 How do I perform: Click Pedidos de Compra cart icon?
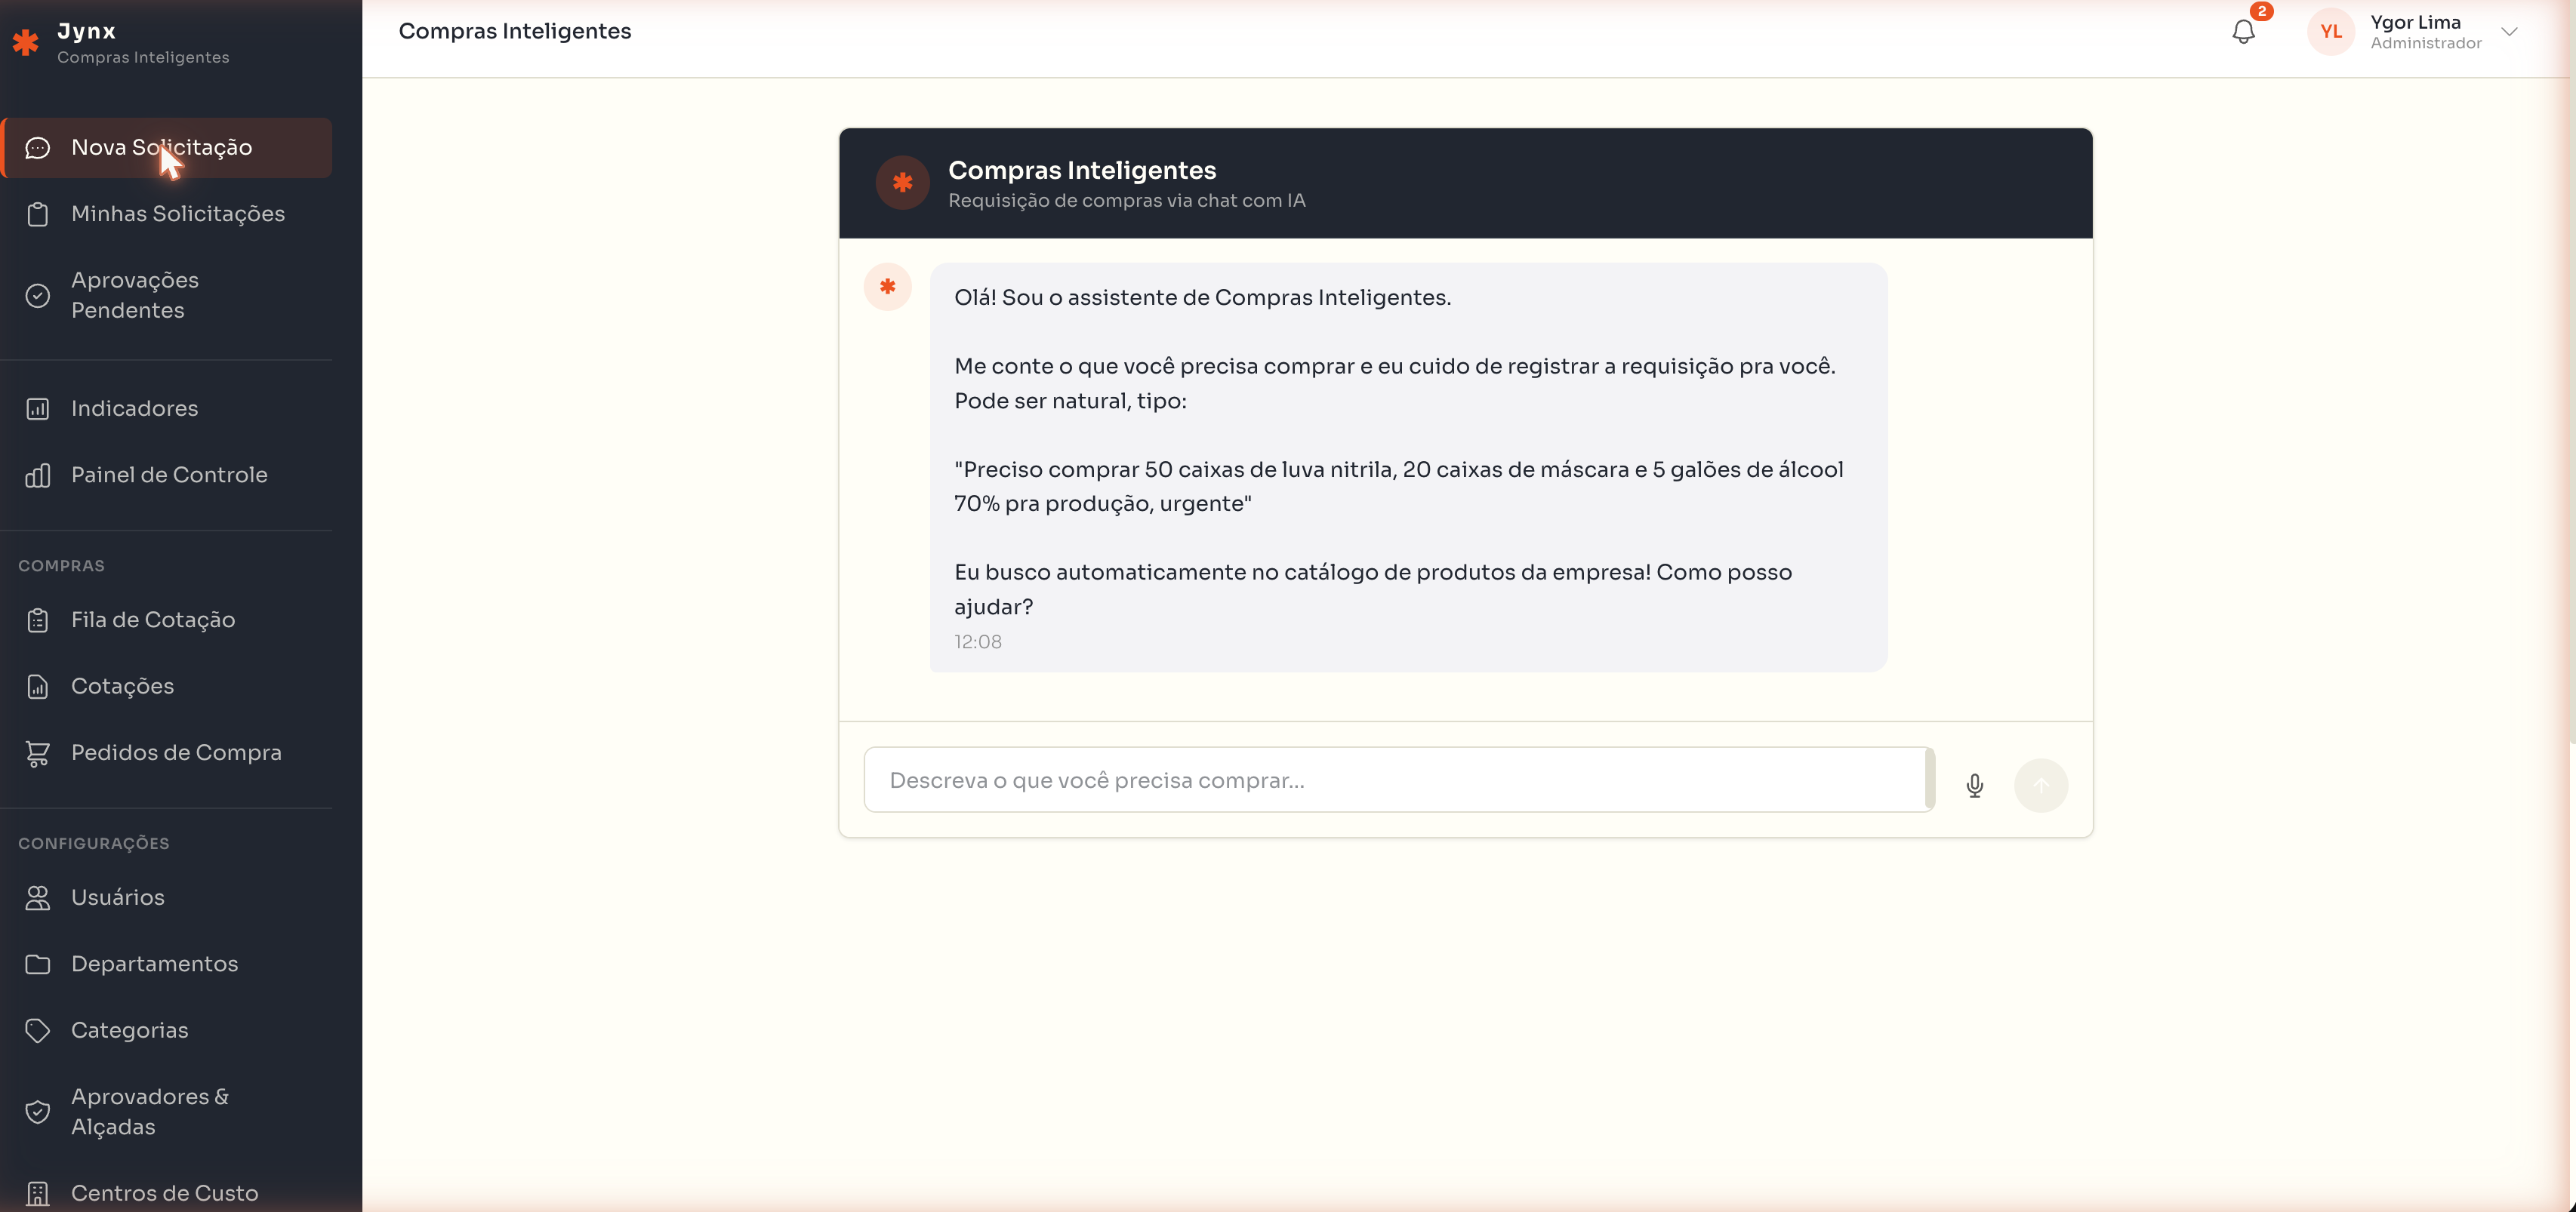(x=37, y=753)
